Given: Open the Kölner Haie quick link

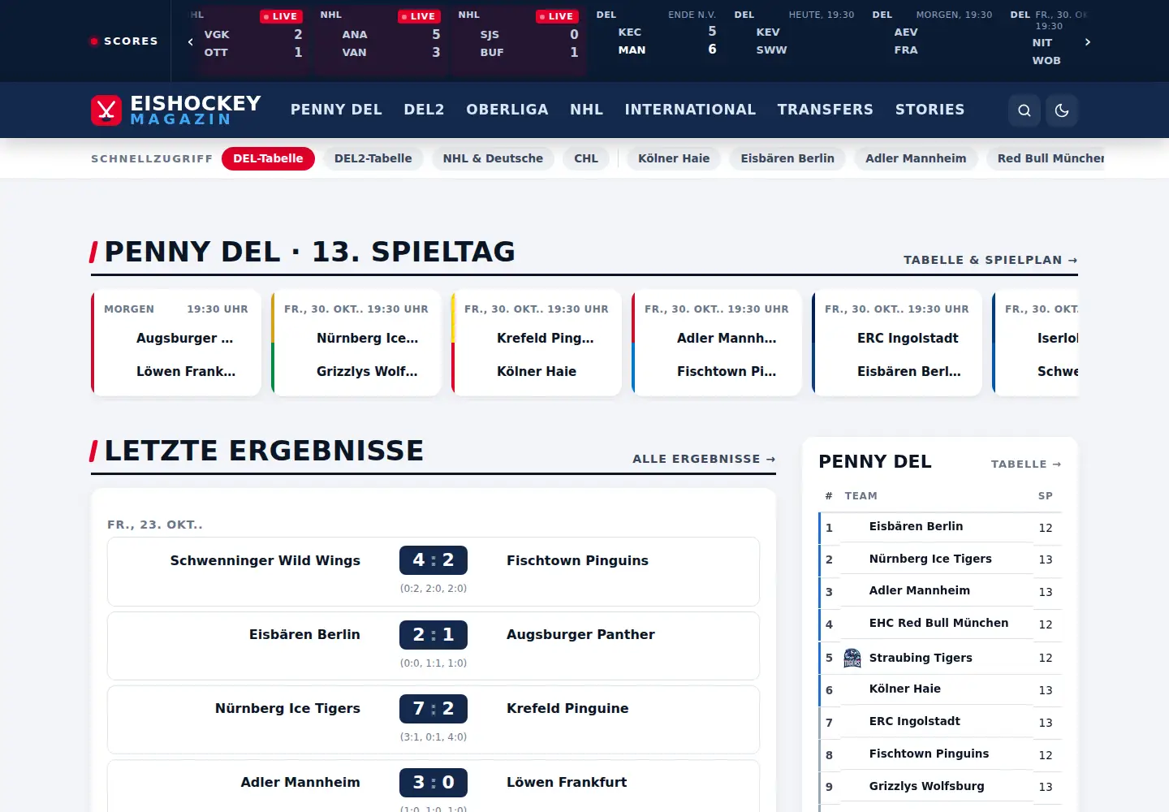Looking at the screenshot, I should click(x=674, y=158).
